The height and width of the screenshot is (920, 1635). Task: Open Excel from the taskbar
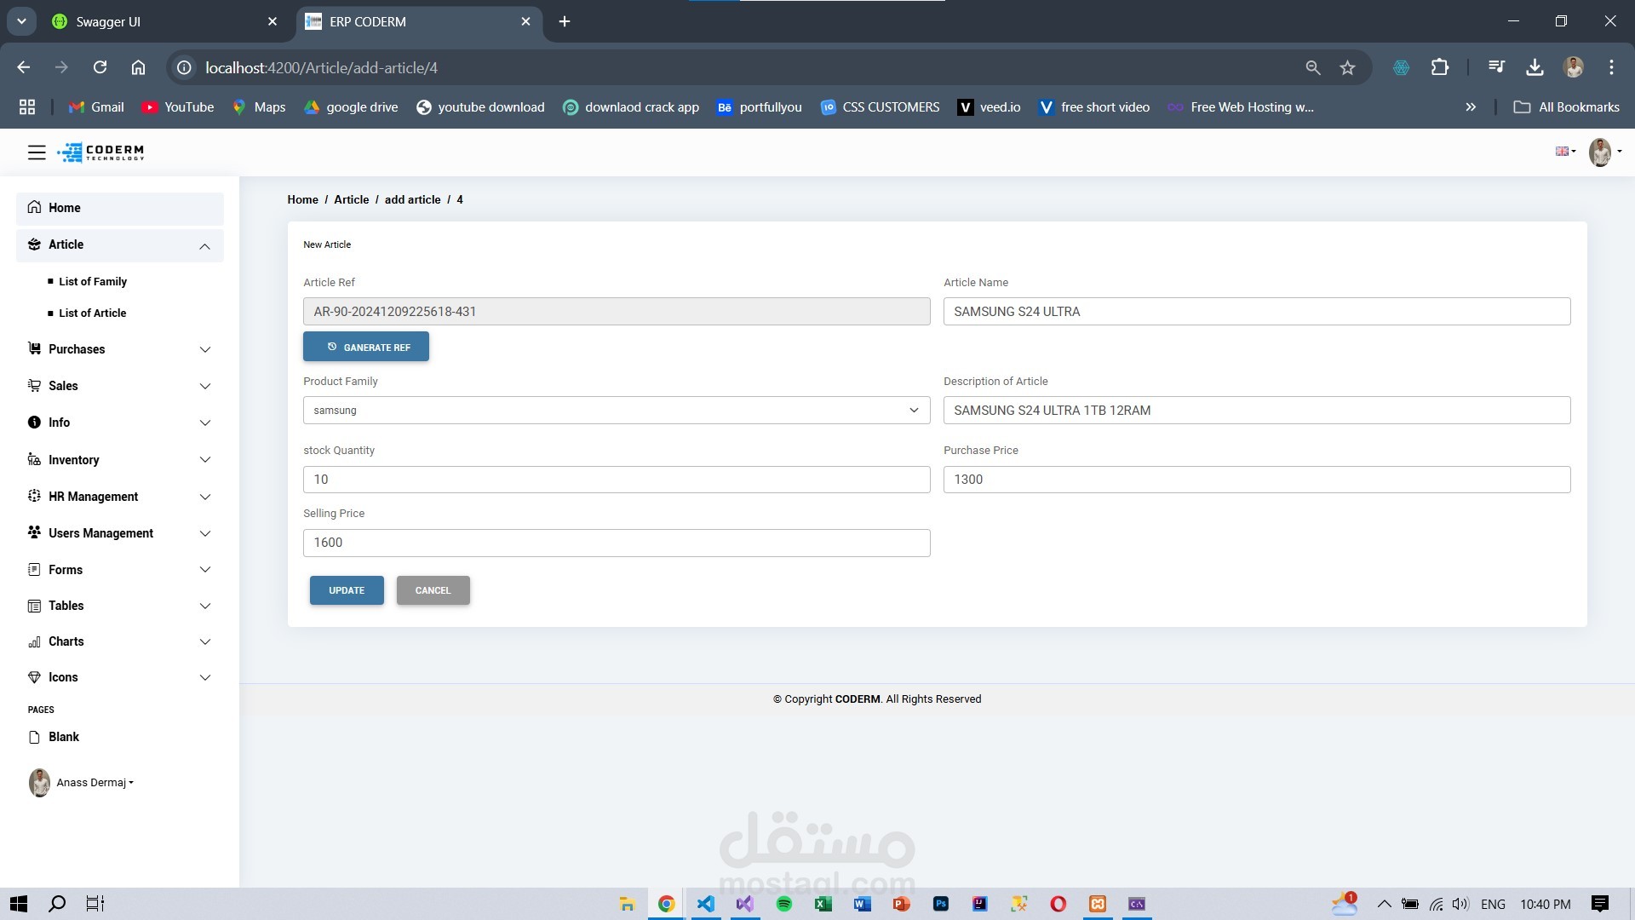pyautogui.click(x=823, y=904)
